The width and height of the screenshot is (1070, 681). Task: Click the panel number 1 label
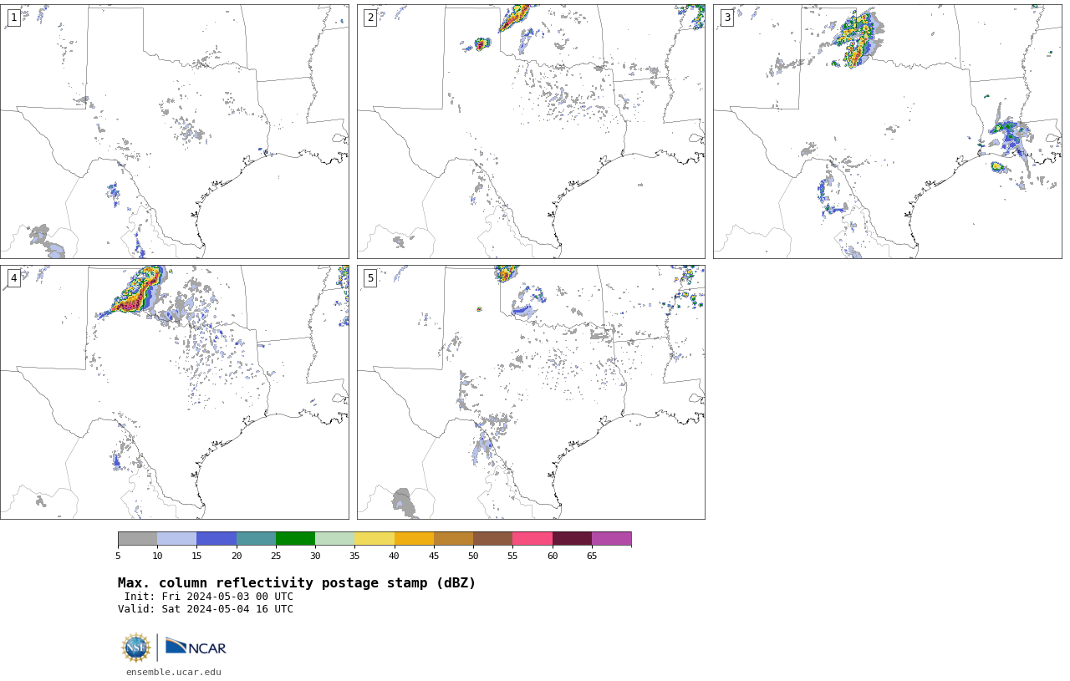[x=13, y=18]
